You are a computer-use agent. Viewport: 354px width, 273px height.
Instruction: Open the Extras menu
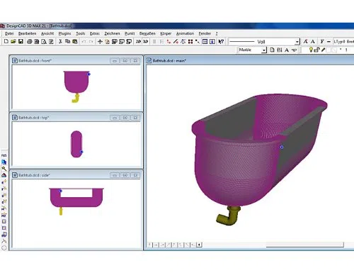pos(95,33)
